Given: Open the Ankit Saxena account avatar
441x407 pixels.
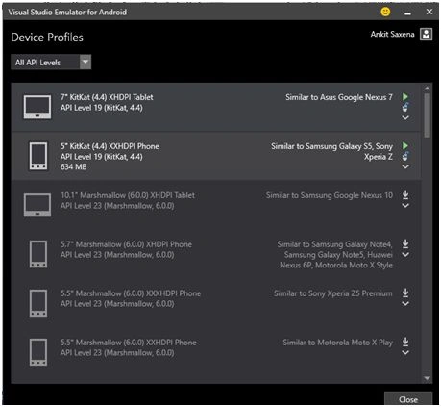Looking at the screenshot, I should tap(426, 34).
